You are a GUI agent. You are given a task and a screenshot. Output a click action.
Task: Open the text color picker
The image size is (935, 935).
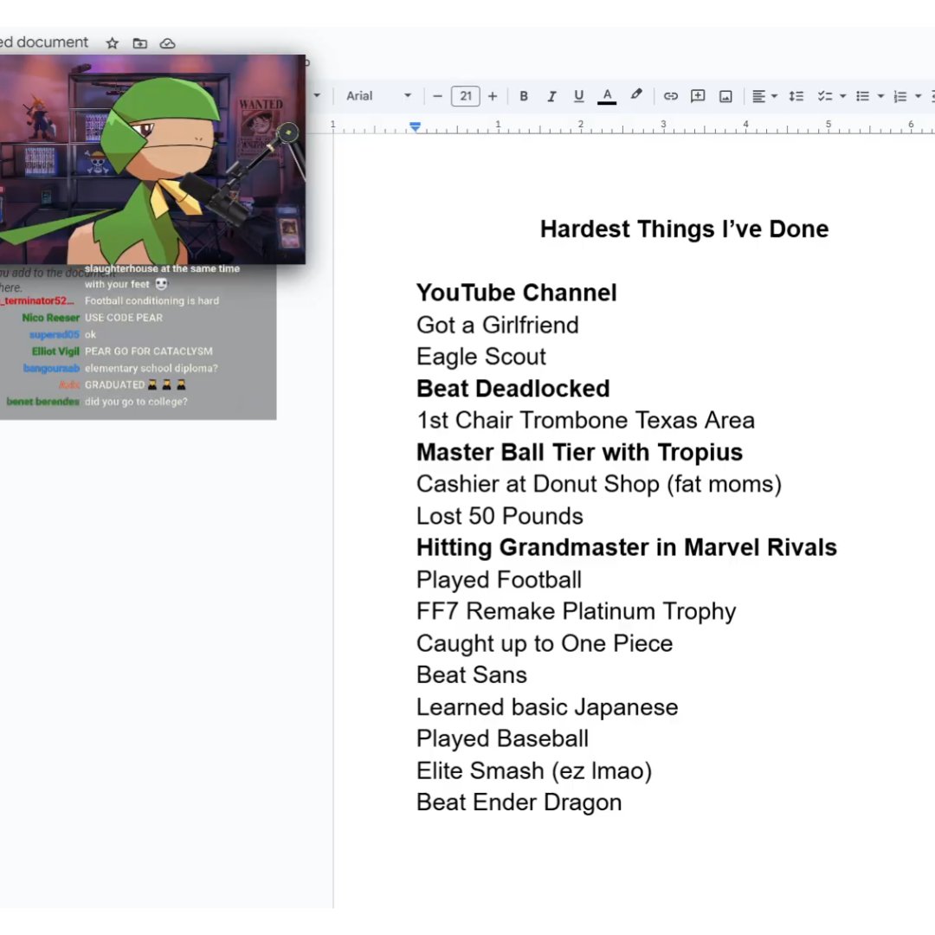tap(607, 96)
